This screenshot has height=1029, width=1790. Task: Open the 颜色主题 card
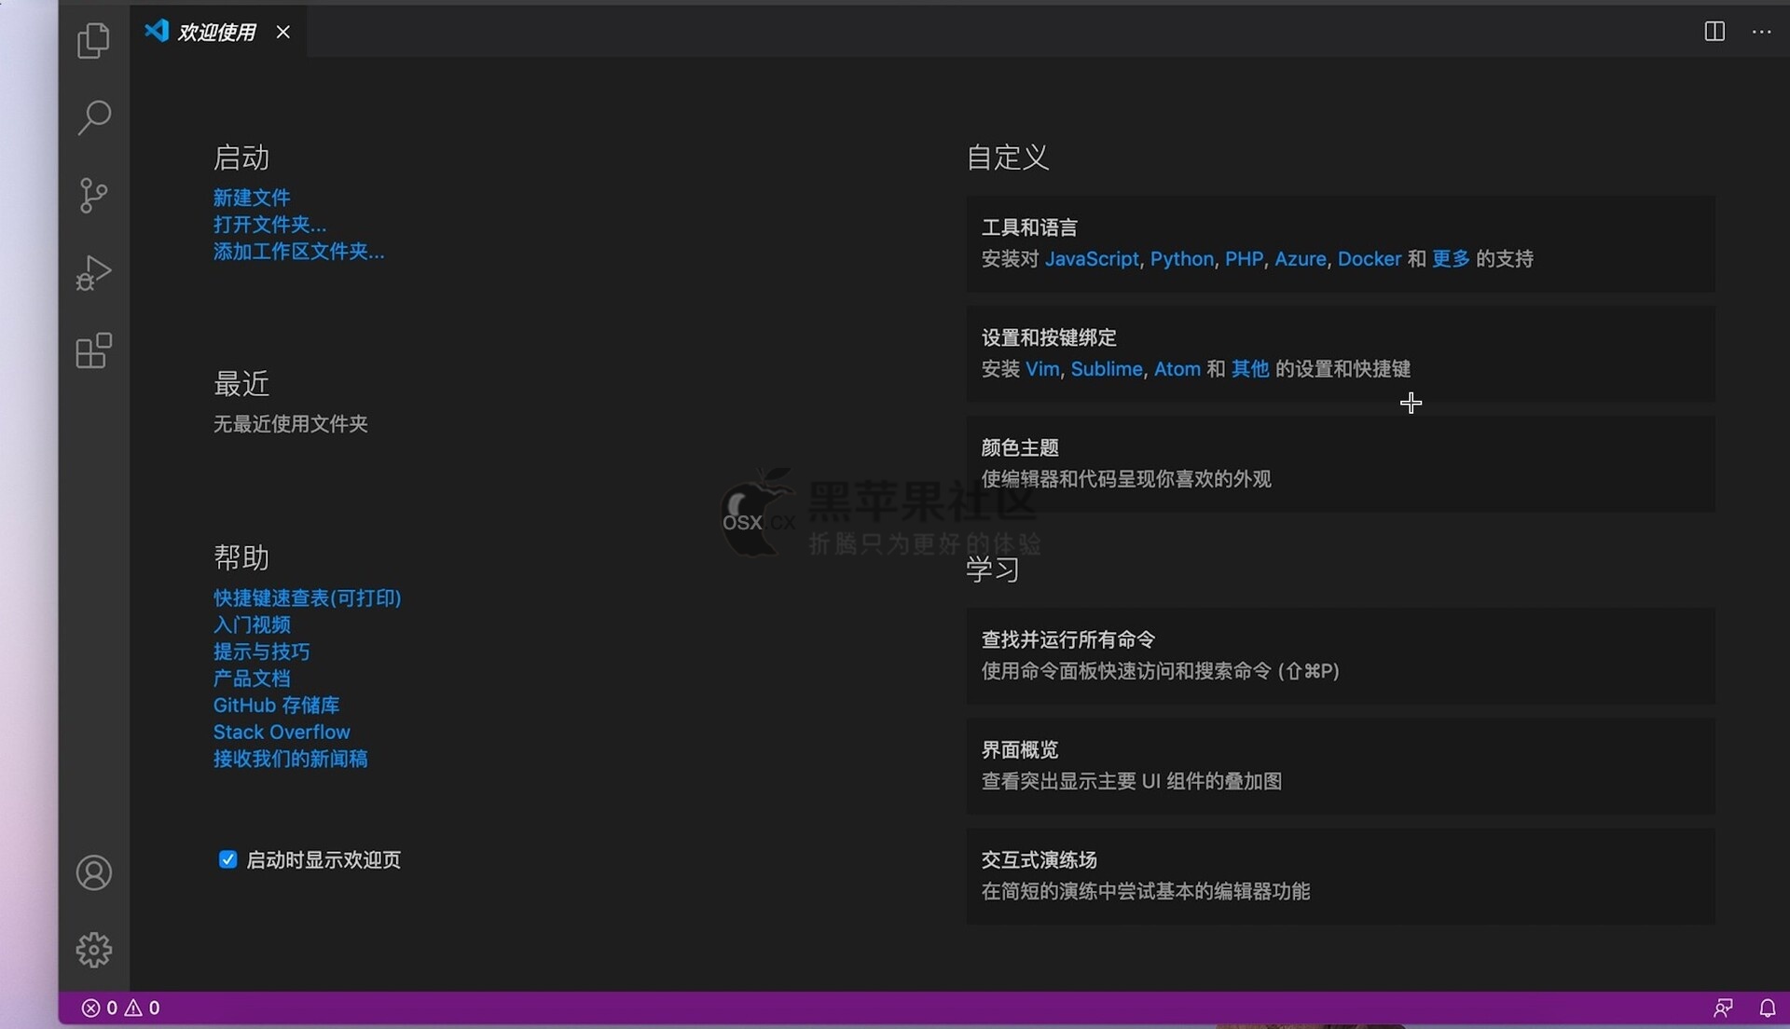[1340, 463]
